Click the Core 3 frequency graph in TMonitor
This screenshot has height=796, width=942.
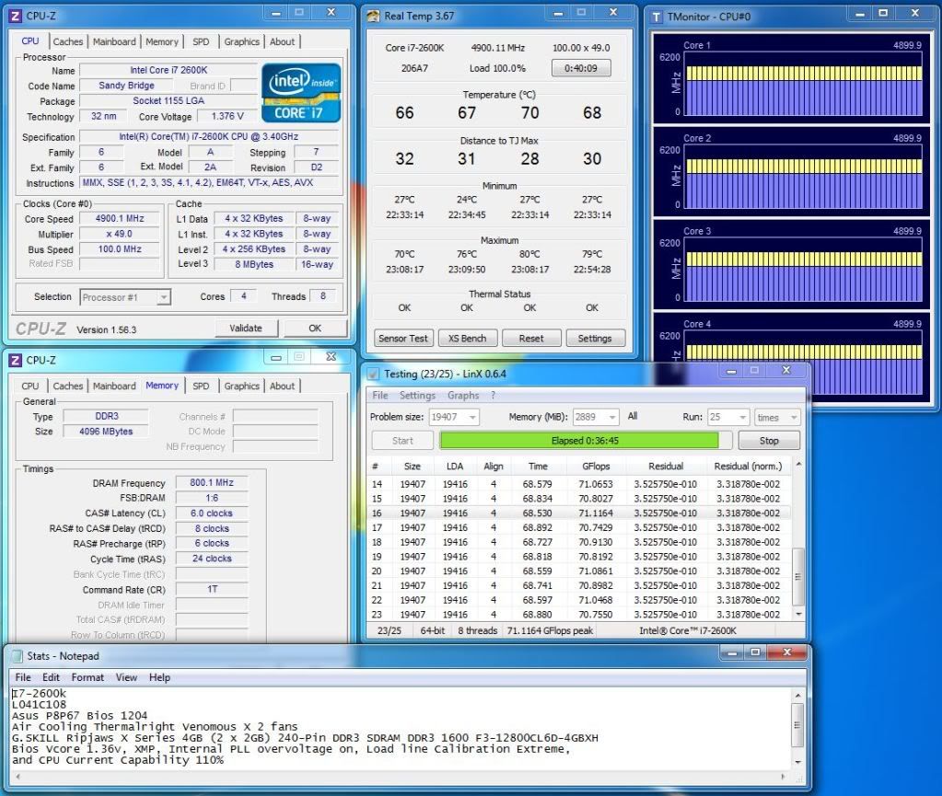pyautogui.click(x=804, y=271)
